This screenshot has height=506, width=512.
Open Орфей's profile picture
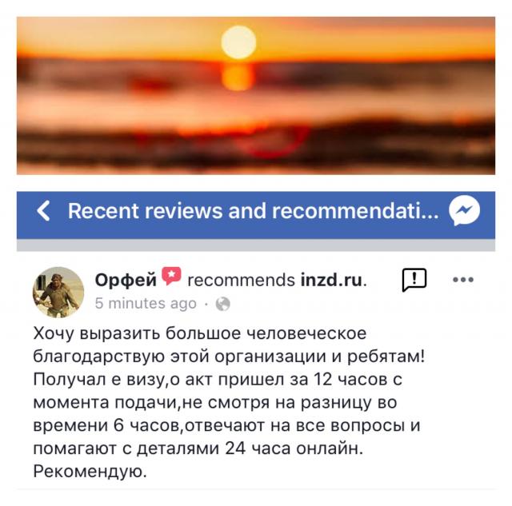[x=58, y=293]
